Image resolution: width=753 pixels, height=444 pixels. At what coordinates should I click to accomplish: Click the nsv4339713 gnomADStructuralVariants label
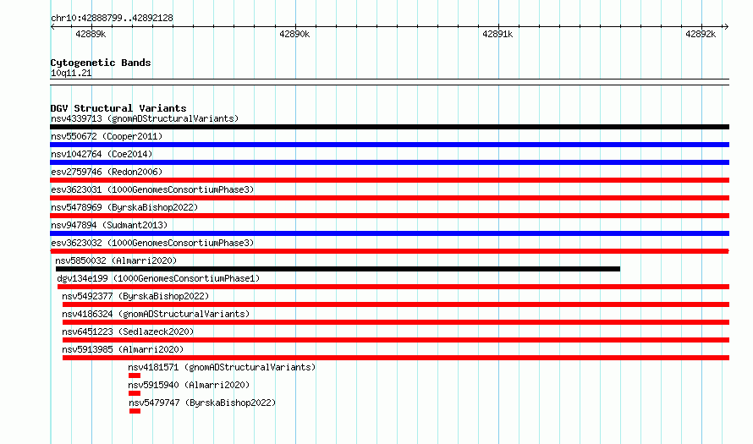(145, 118)
